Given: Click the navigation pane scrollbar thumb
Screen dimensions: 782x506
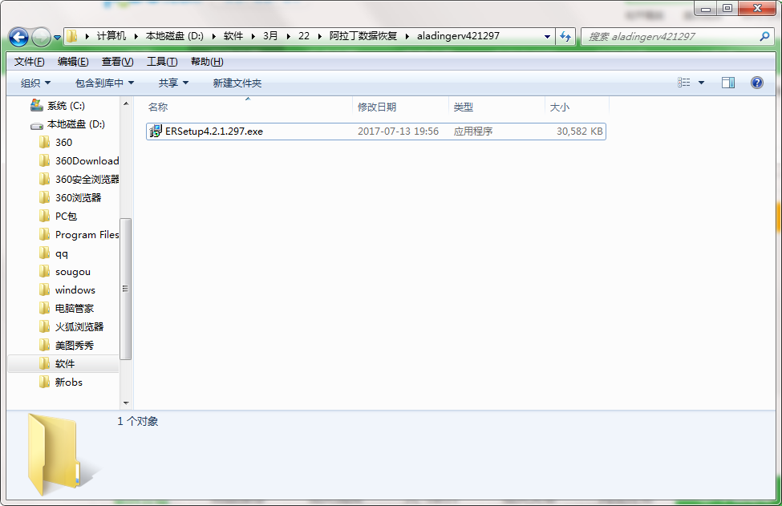Looking at the screenshot, I should [x=126, y=289].
